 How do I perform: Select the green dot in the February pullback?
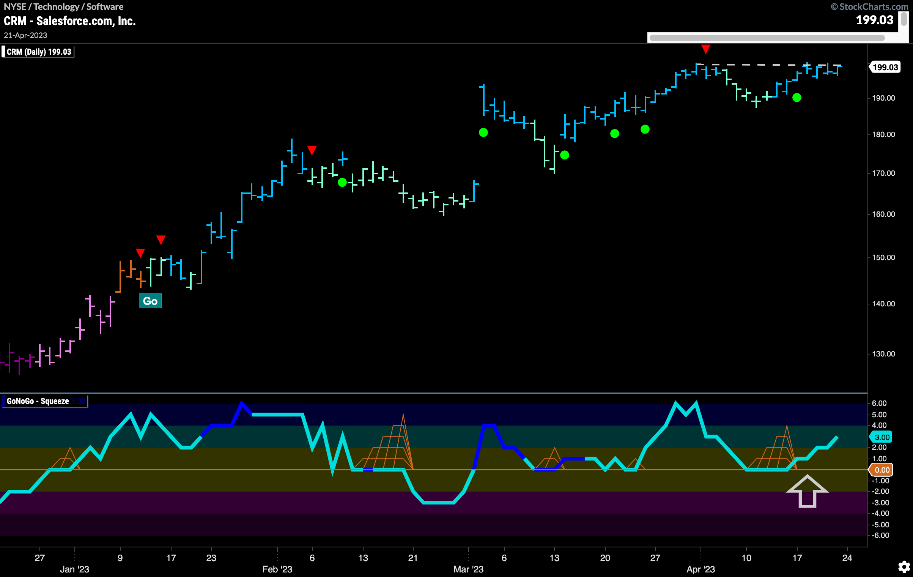(x=342, y=182)
